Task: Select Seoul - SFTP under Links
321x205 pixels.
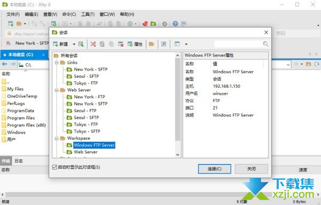Action: [x=86, y=76]
